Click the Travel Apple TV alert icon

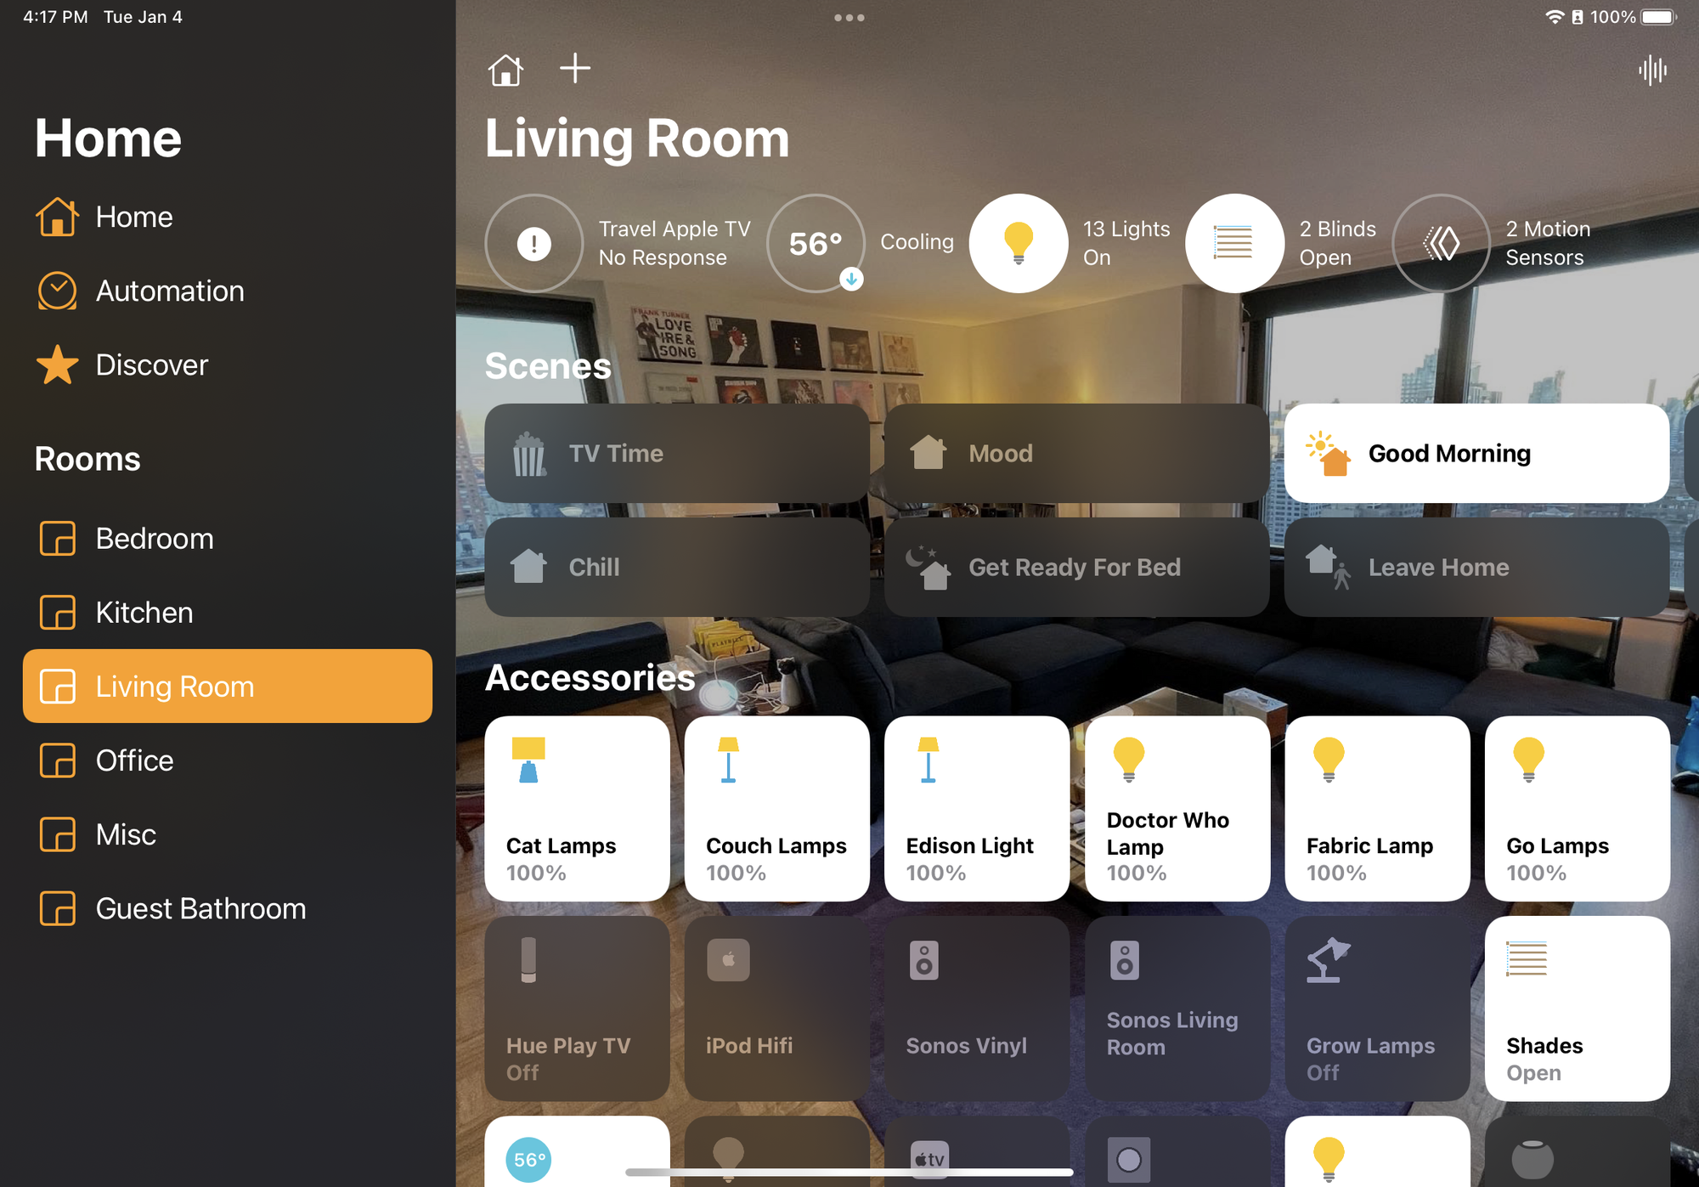tap(533, 241)
